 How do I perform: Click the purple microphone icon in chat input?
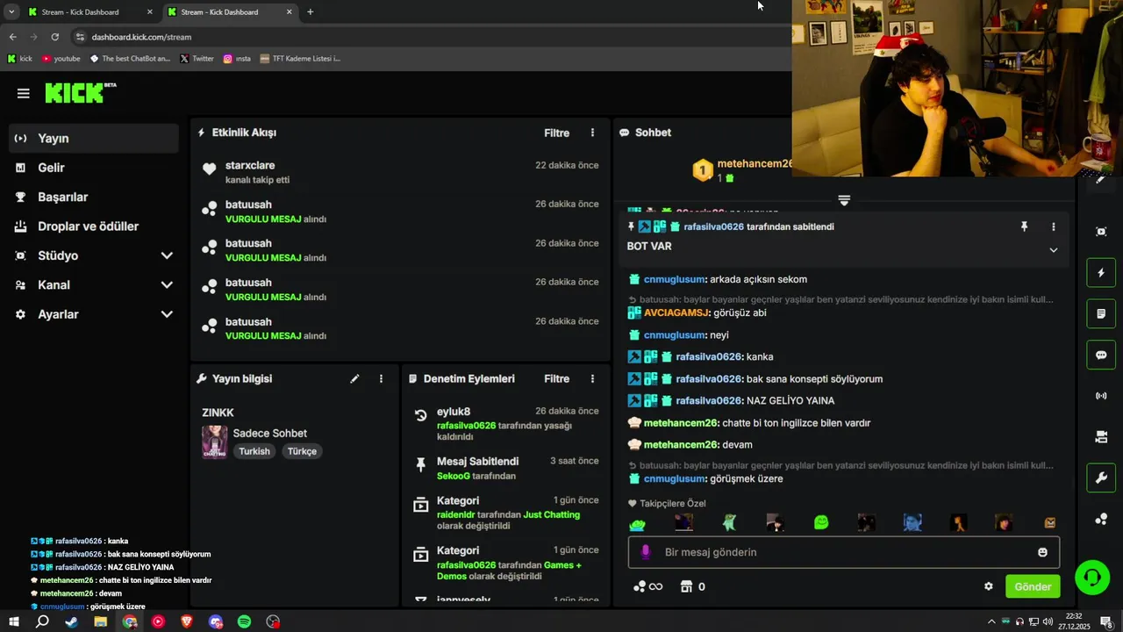click(646, 552)
